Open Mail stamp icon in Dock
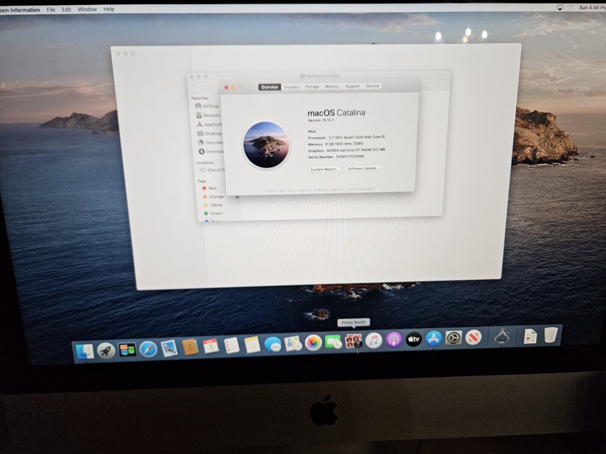This screenshot has height=454, width=606. tap(169, 348)
